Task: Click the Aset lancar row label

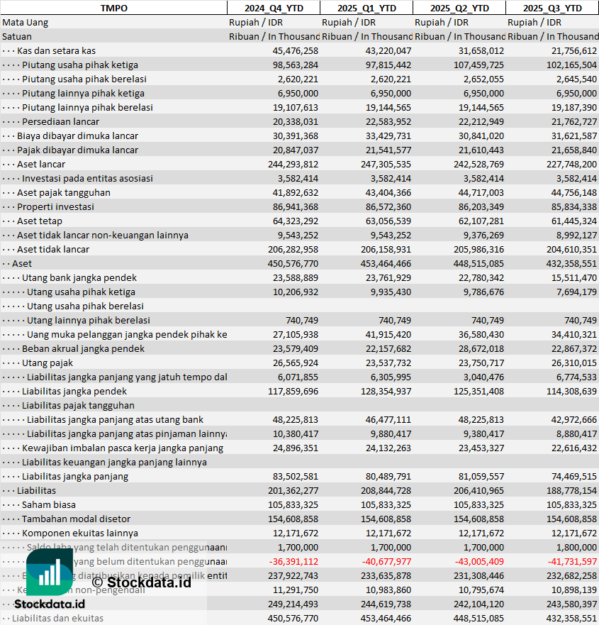Action: click(41, 164)
